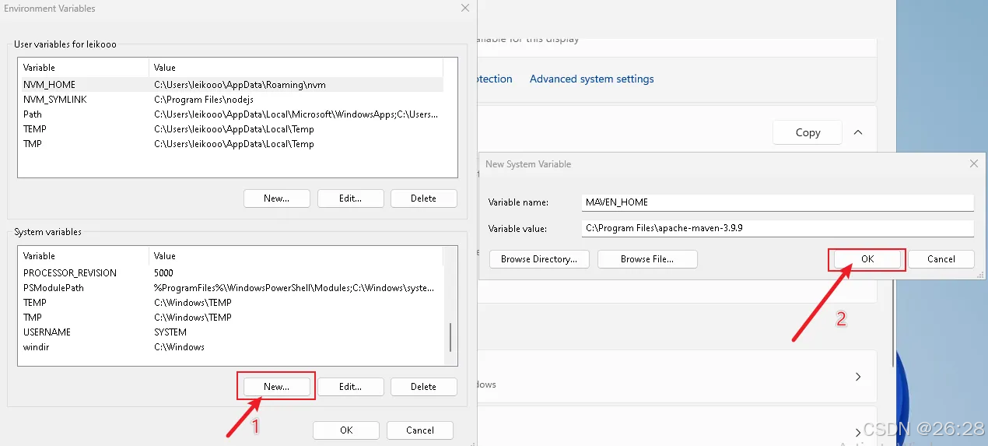Click the value 5000 cell
The height and width of the screenshot is (446, 988).
pos(165,273)
